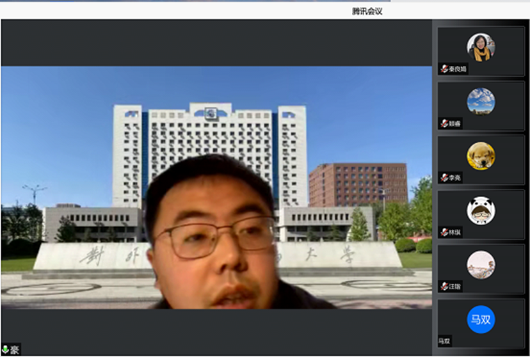Viewport: 530px width, 357px height.
Task: Select the pale pinkish landscape avatar
Action: (481, 264)
